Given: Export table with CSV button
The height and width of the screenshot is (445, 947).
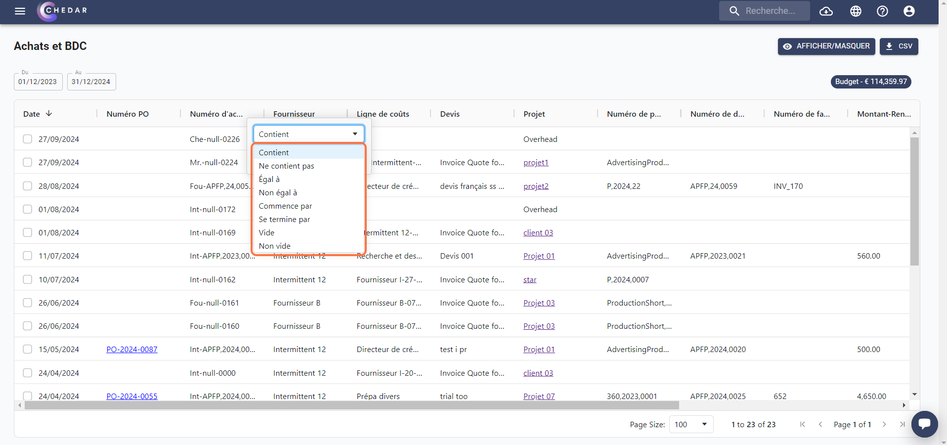Looking at the screenshot, I should tap(899, 46).
